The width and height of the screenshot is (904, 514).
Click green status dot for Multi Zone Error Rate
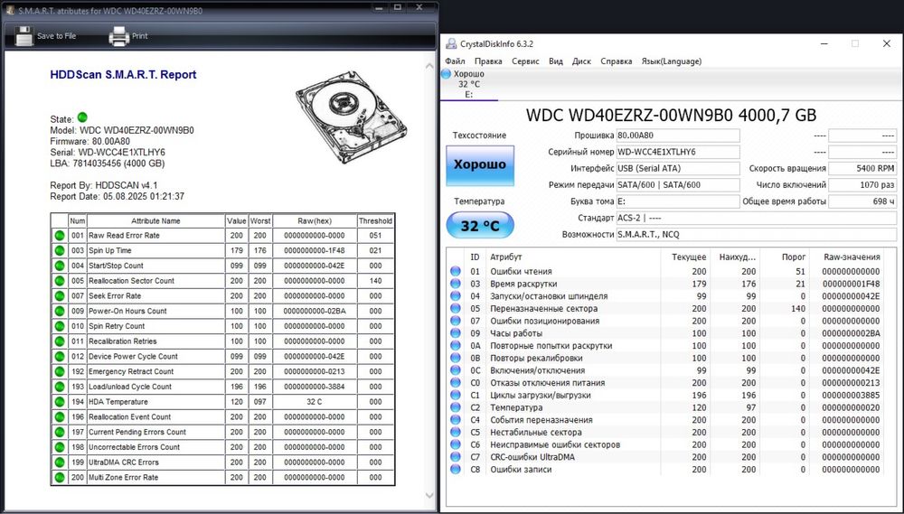pos(60,477)
